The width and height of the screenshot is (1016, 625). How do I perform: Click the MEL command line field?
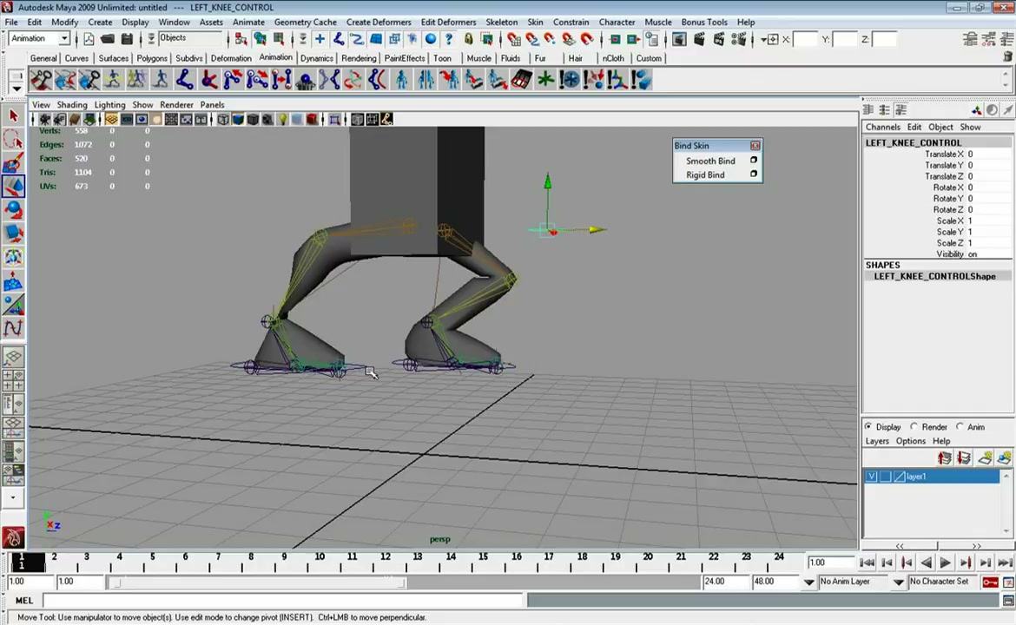click(282, 601)
